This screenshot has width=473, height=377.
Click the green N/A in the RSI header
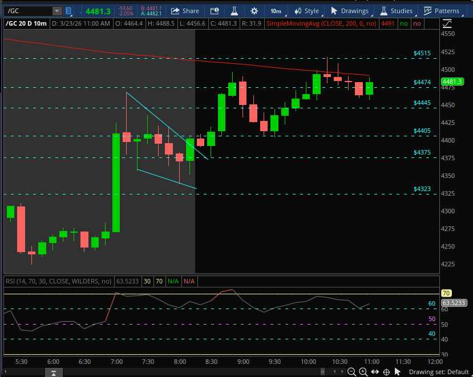(173, 281)
